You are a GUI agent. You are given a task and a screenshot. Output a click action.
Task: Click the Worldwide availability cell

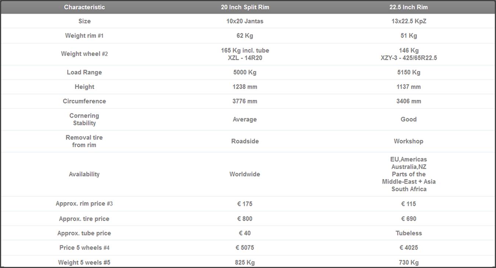click(x=245, y=174)
